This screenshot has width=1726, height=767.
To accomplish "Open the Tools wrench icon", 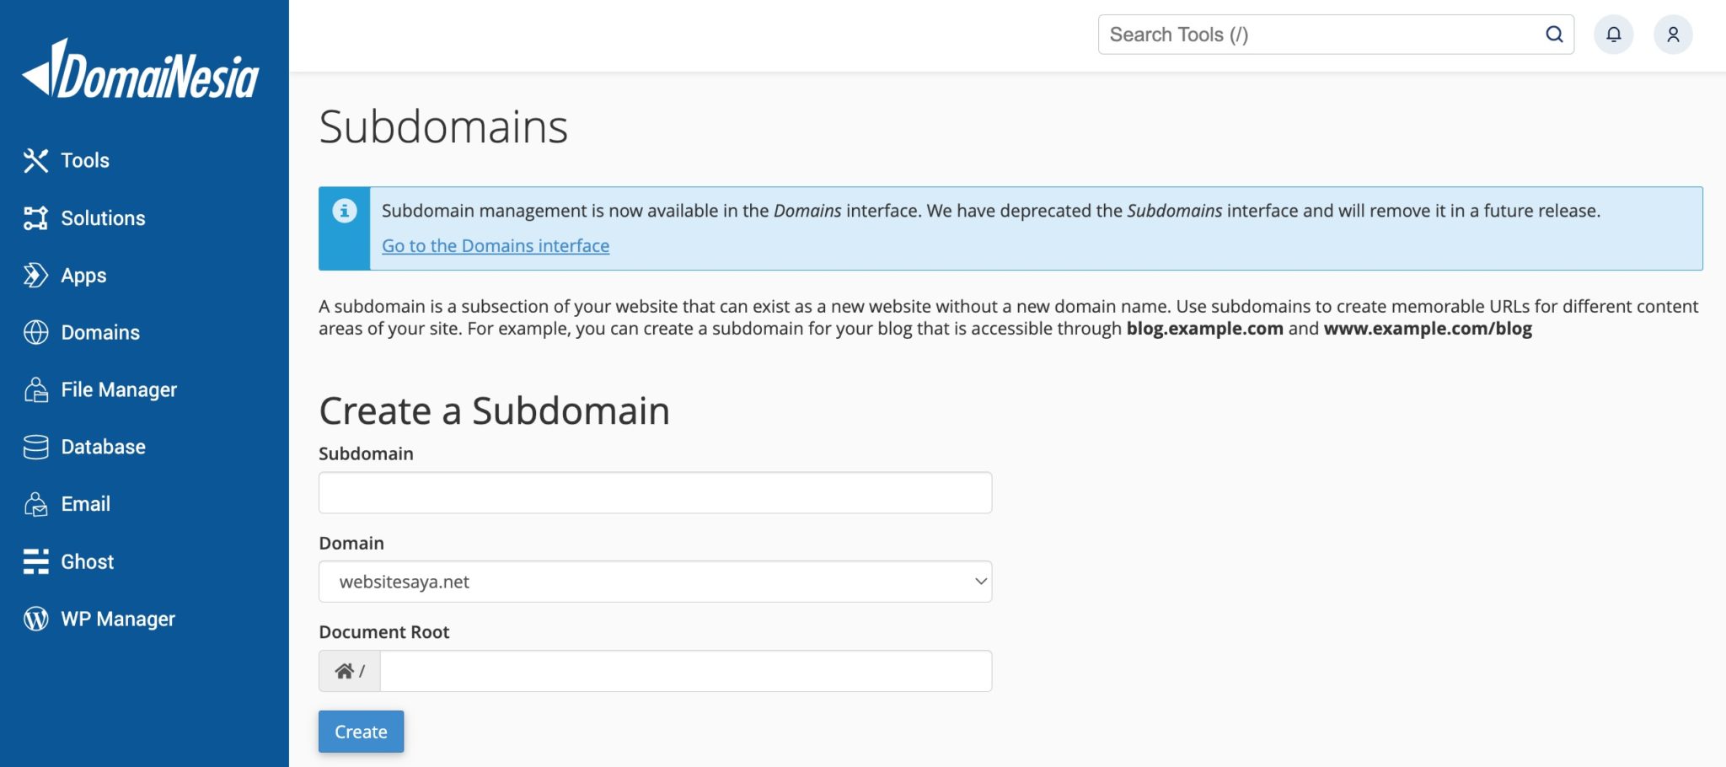I will (35, 160).
